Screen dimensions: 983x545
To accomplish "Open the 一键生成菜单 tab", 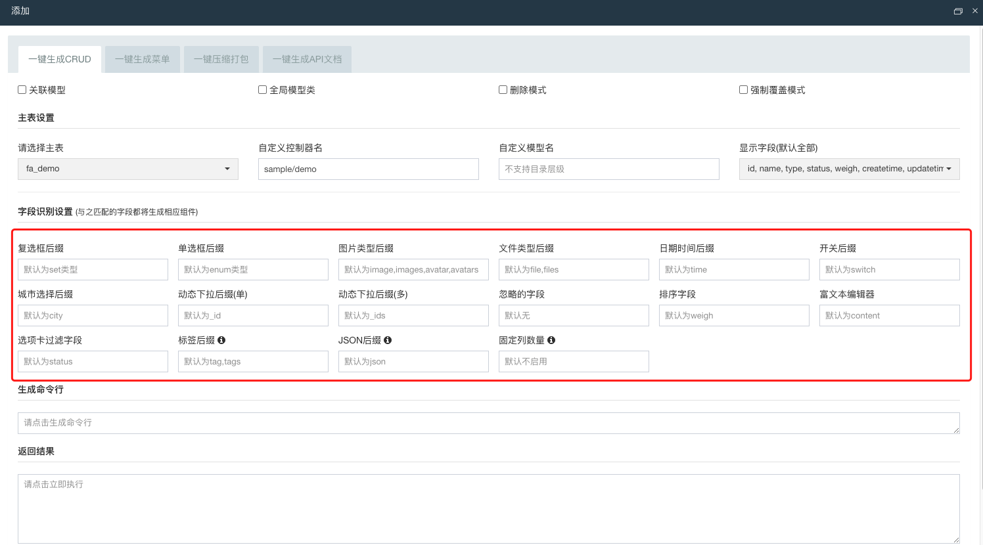I will click(x=143, y=59).
